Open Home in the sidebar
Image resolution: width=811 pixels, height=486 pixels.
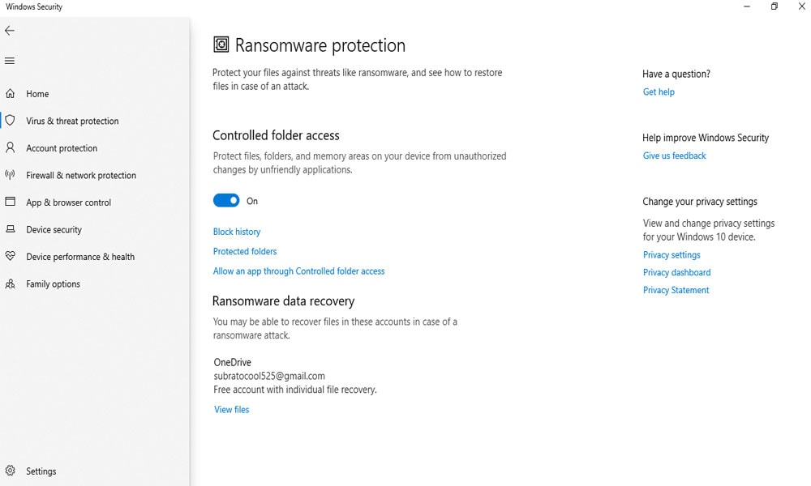click(x=37, y=94)
